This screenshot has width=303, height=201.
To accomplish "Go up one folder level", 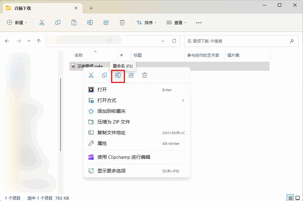I will [39, 41].
